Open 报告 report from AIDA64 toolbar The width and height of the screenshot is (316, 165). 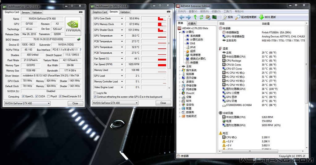(x=227, y=17)
